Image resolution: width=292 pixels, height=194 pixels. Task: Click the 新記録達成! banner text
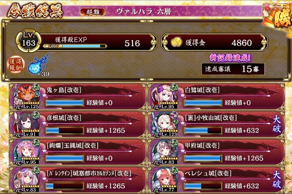(x=230, y=58)
